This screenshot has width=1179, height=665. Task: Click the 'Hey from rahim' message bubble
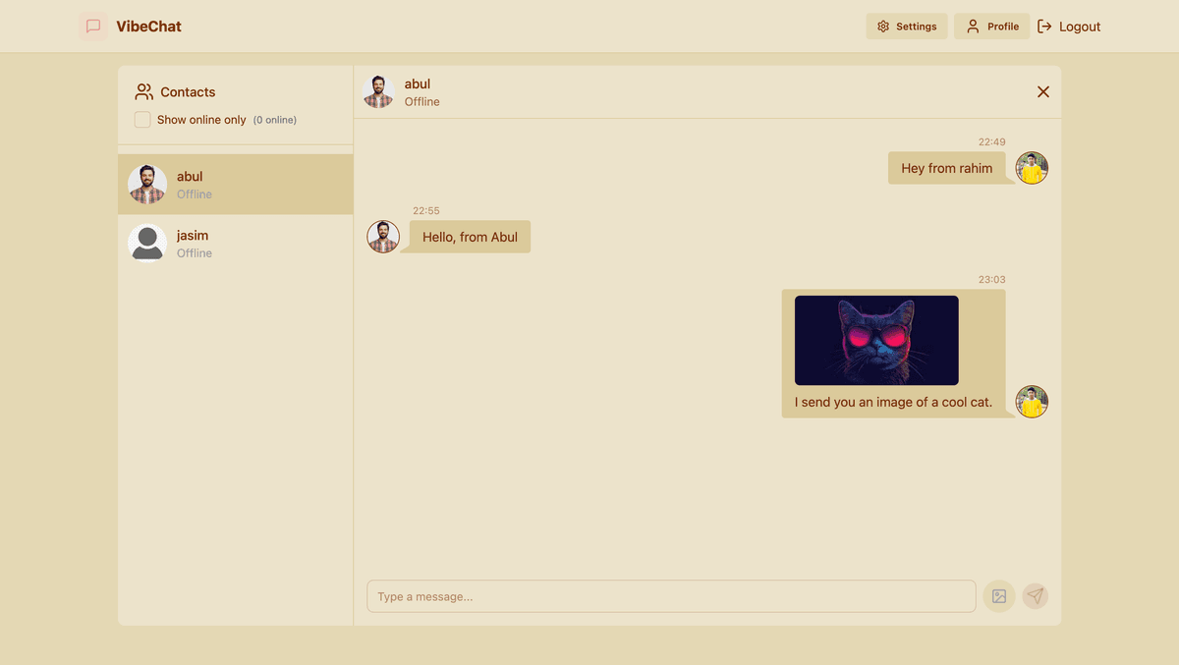pos(946,168)
